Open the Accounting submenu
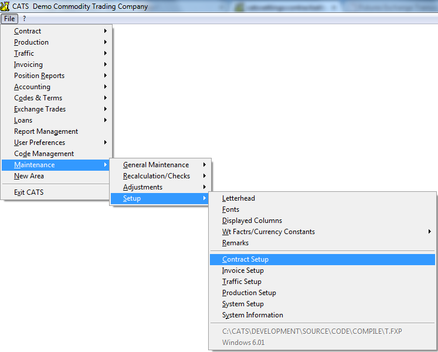 tap(57, 87)
